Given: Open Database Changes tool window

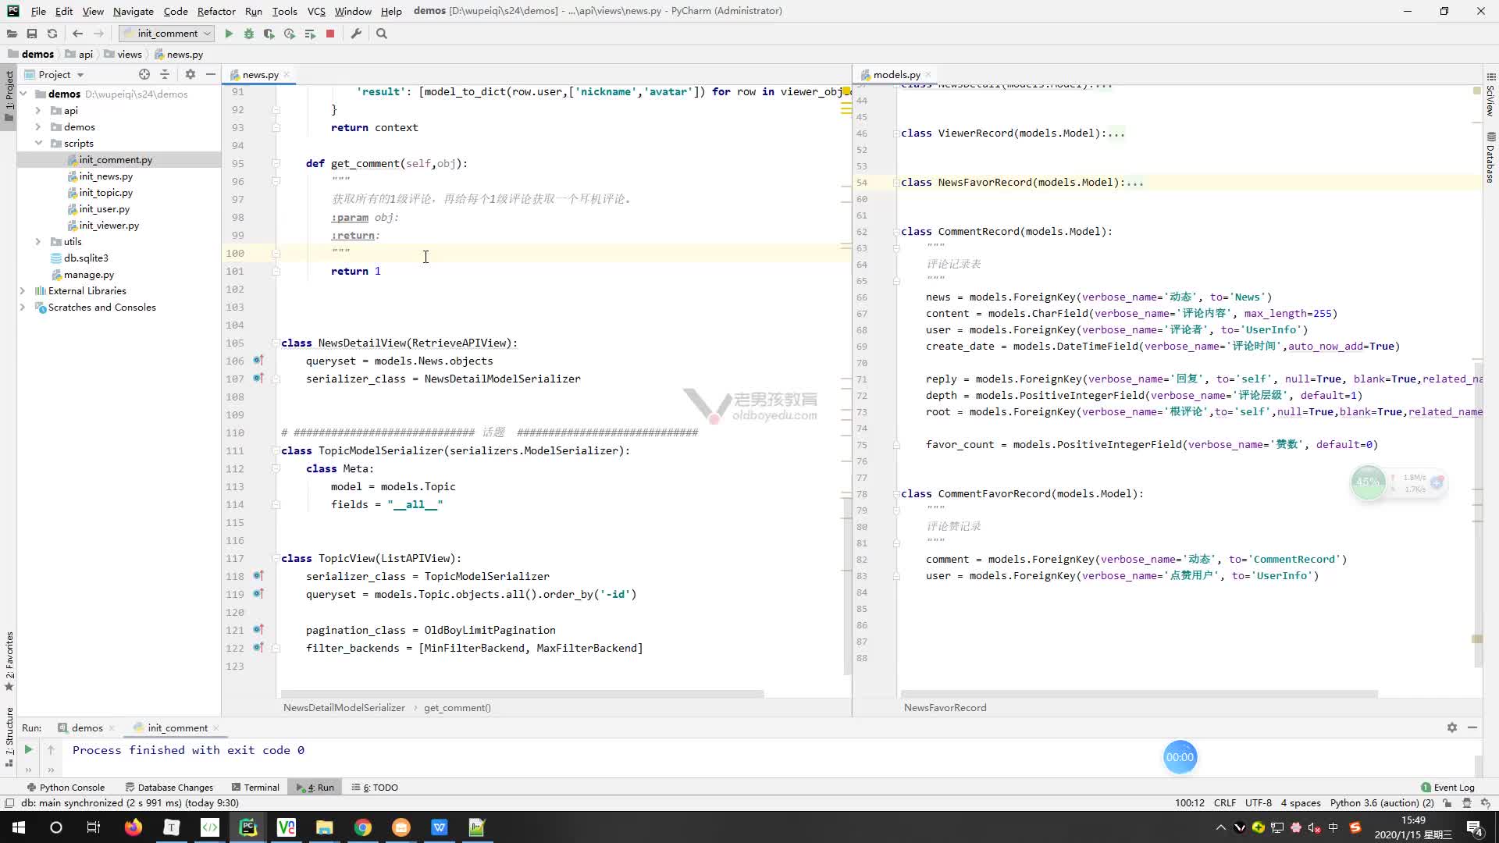Looking at the screenshot, I should [169, 788].
